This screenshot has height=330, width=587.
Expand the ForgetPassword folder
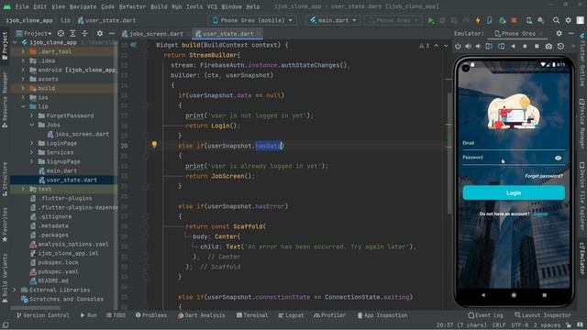tap(32, 115)
